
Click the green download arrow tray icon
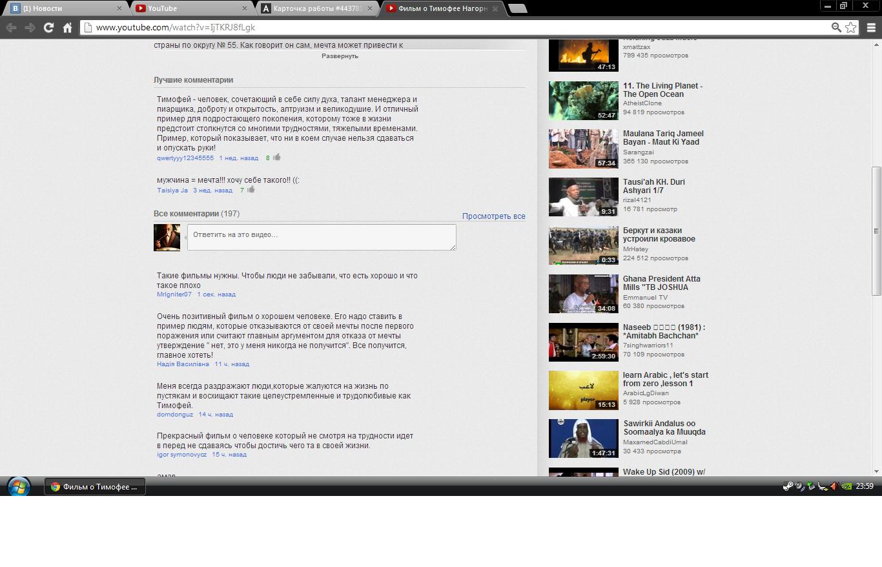point(811,486)
